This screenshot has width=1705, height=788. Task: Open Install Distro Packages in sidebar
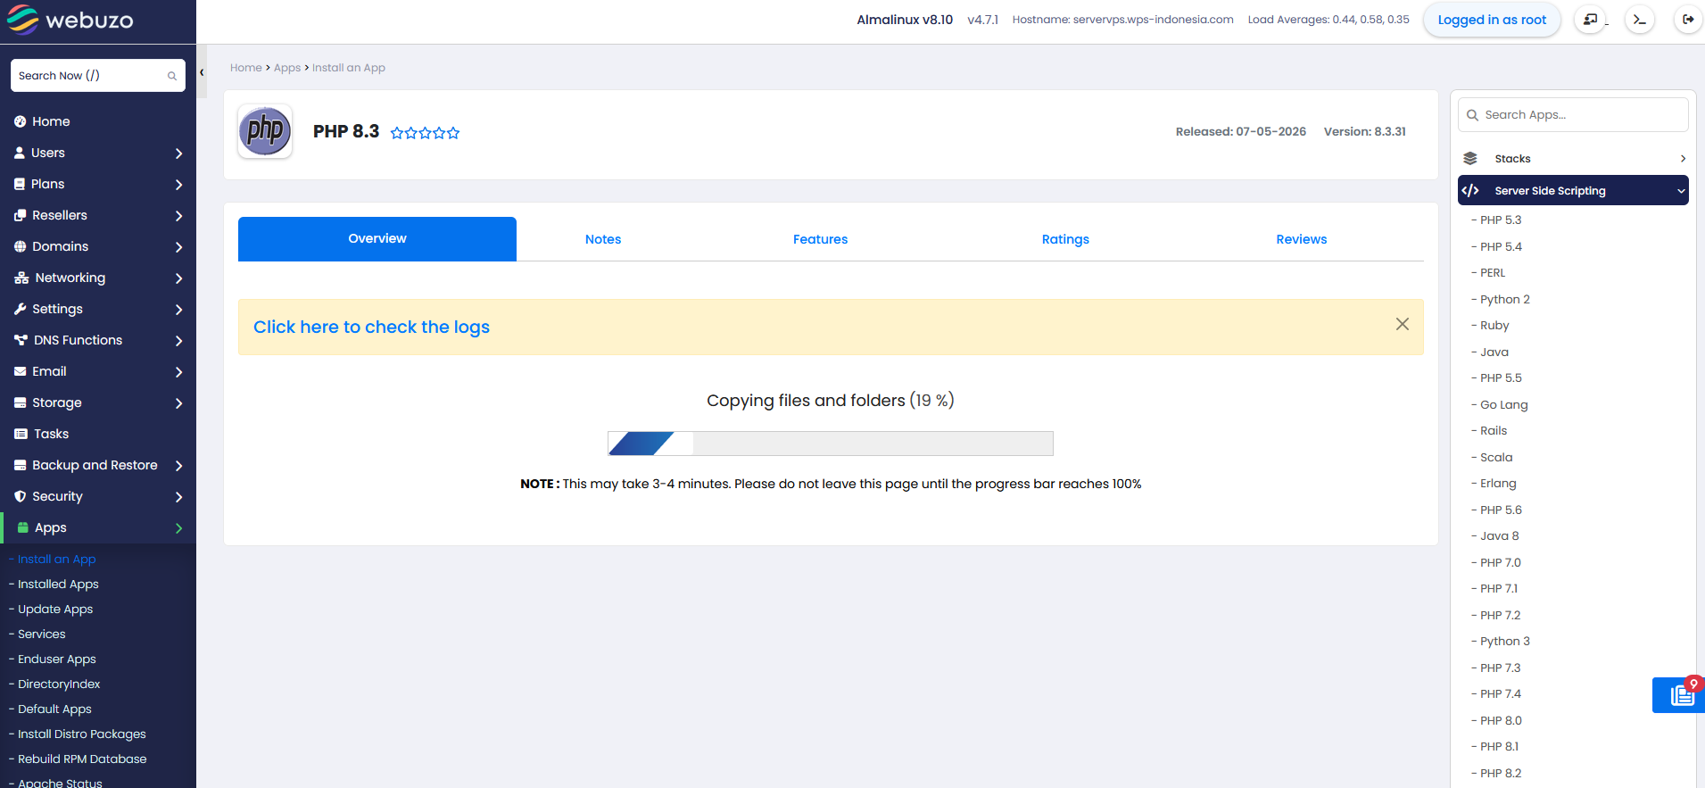pos(81,734)
